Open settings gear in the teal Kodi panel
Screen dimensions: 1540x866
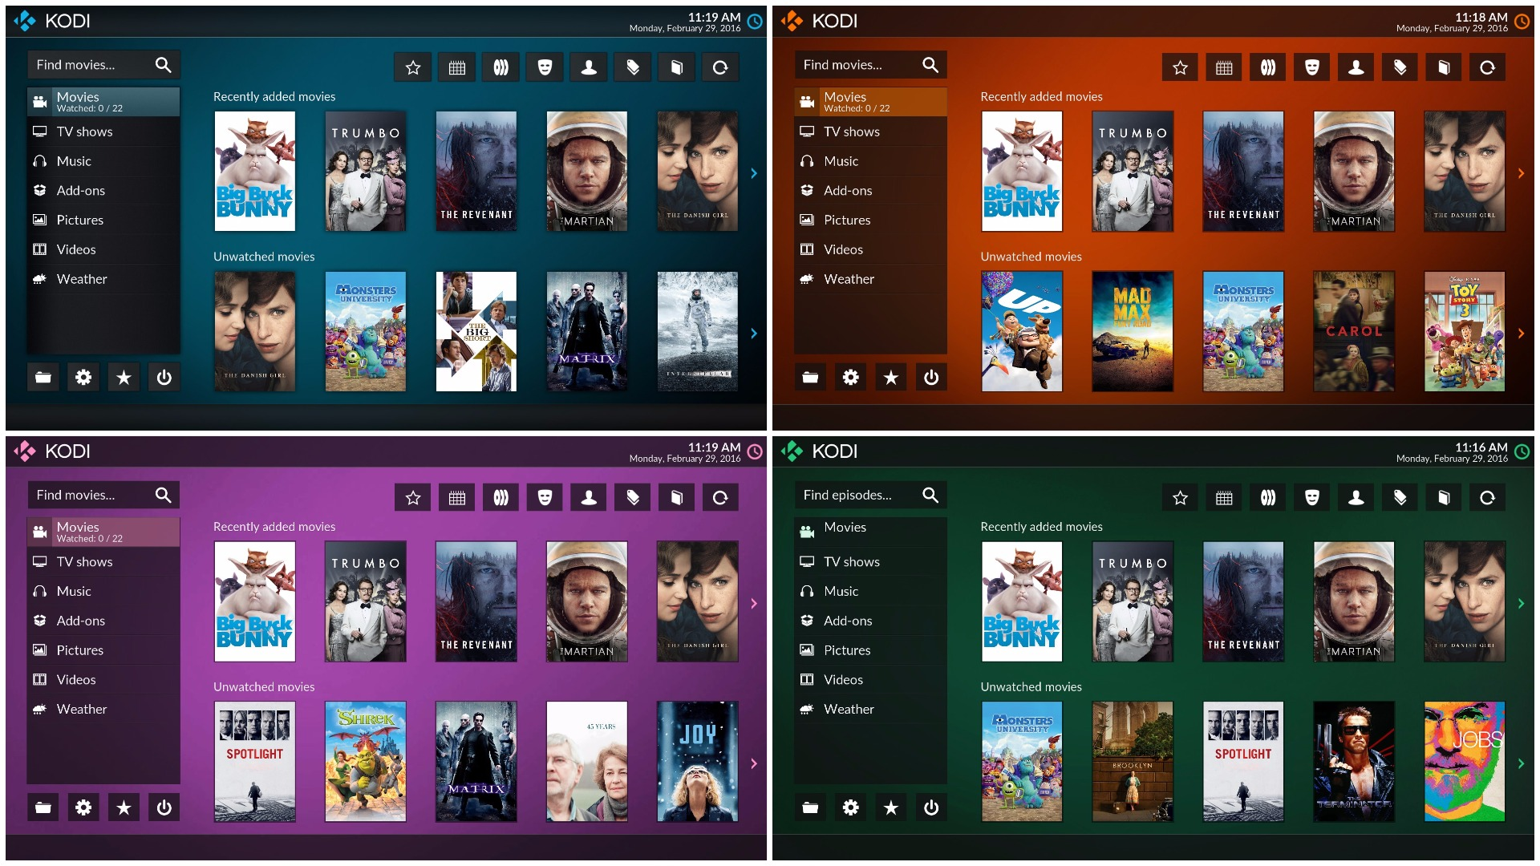point(83,377)
